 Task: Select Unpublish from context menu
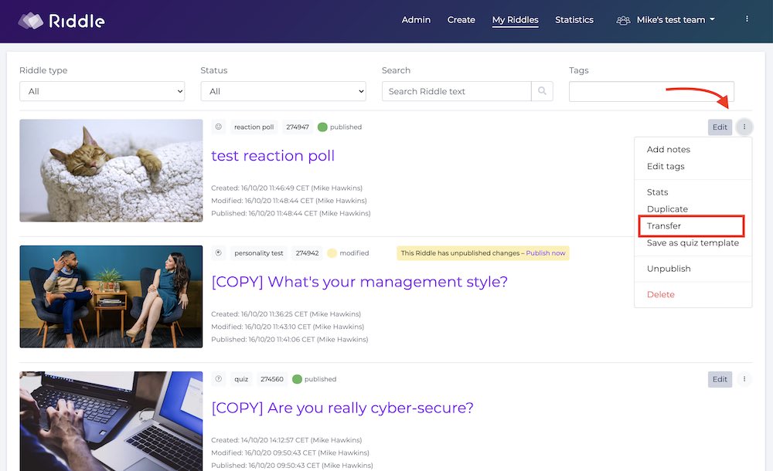pyautogui.click(x=669, y=269)
